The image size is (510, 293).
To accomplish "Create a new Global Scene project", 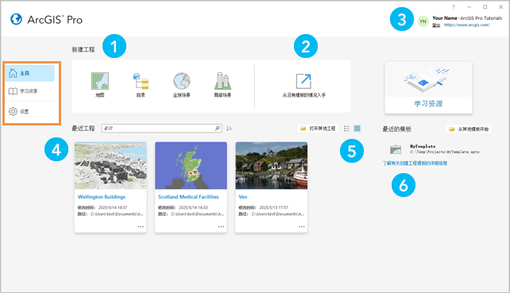I will point(181,84).
